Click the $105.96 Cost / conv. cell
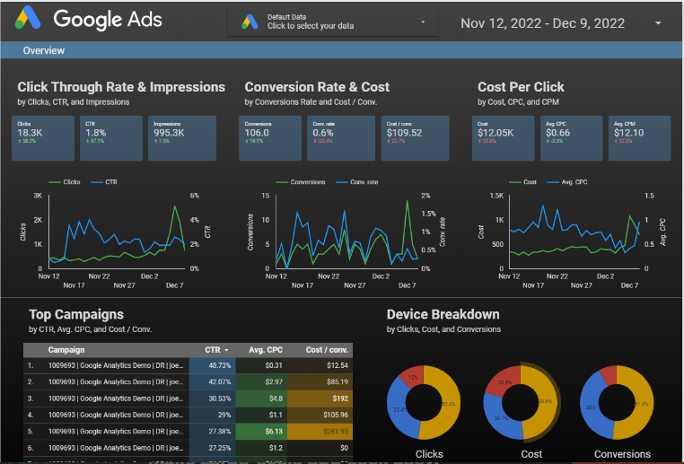The width and height of the screenshot is (684, 464). point(320,415)
